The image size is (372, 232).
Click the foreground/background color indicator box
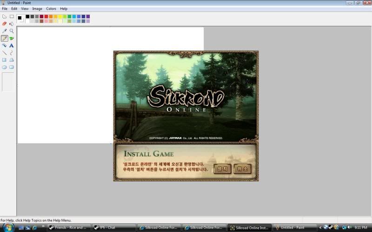pyautogui.click(x=20, y=19)
